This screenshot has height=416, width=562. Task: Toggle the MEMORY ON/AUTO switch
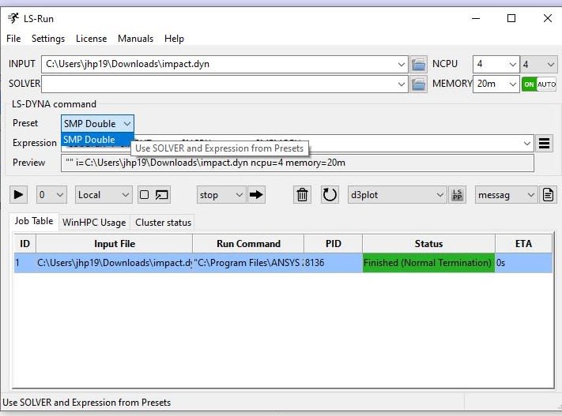click(539, 84)
